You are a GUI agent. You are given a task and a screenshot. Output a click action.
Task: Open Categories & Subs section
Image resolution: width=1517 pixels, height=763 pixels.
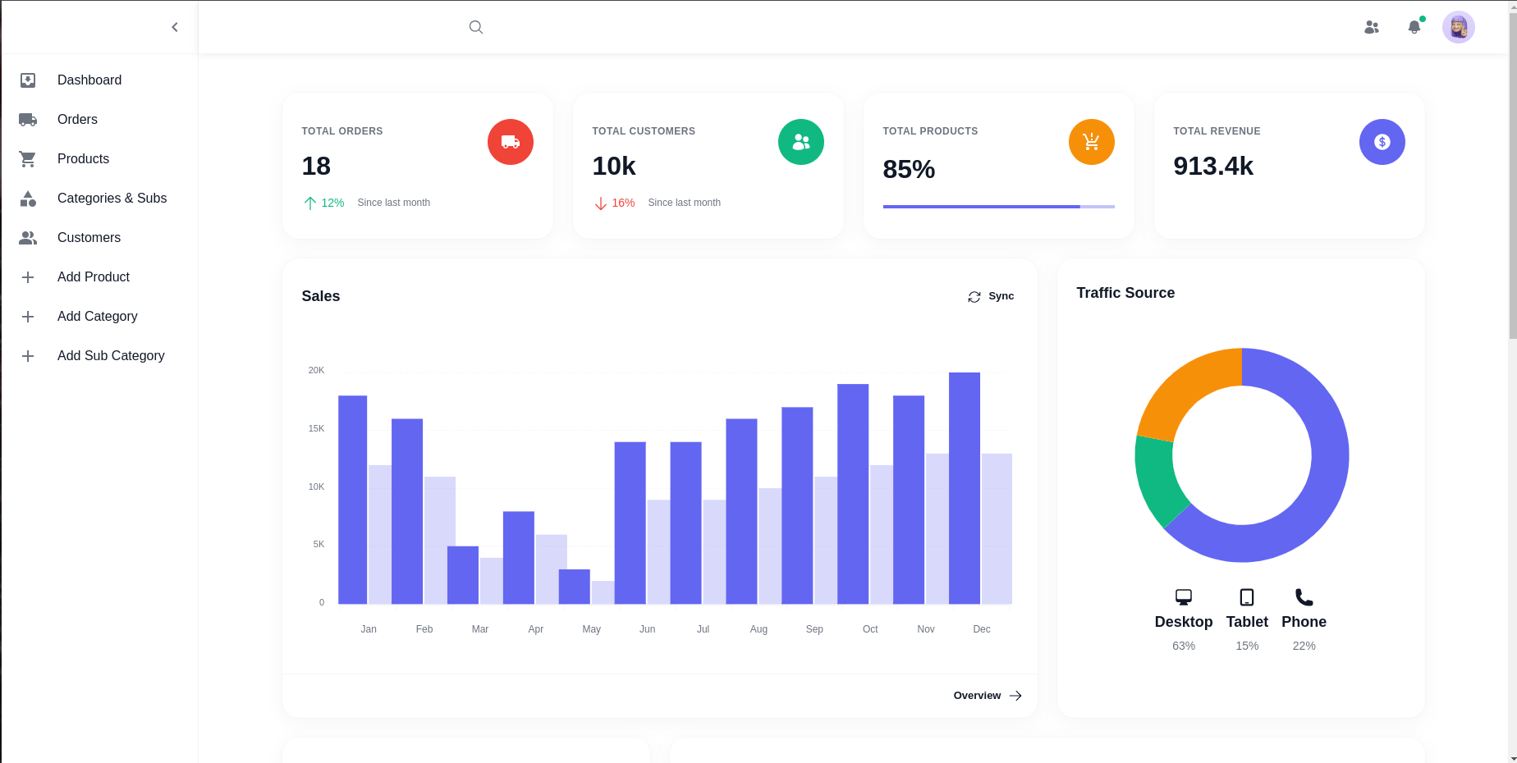pyautogui.click(x=112, y=198)
